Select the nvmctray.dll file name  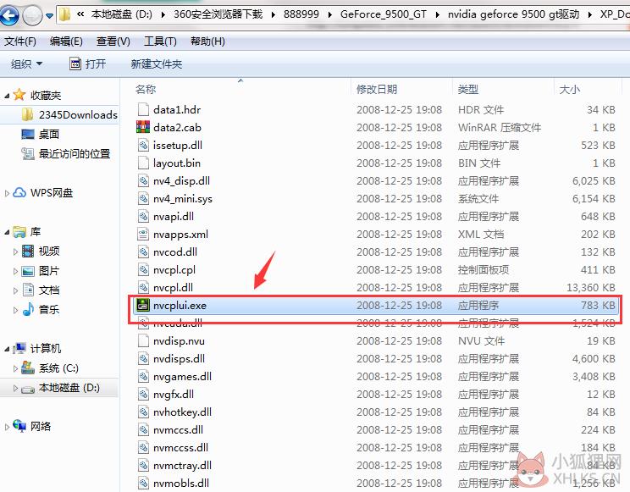tap(182, 465)
